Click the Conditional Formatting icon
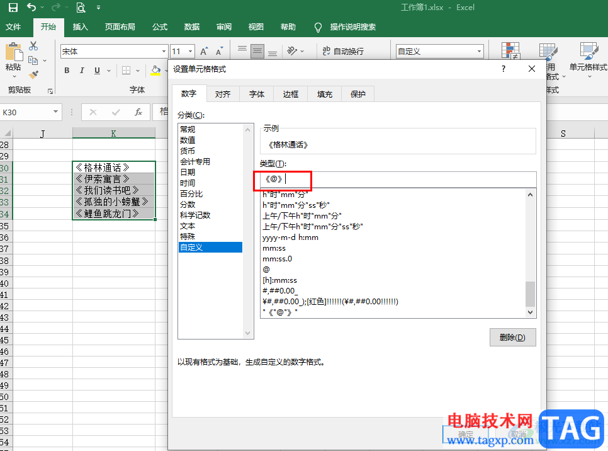This screenshot has width=608, height=451. click(510, 50)
